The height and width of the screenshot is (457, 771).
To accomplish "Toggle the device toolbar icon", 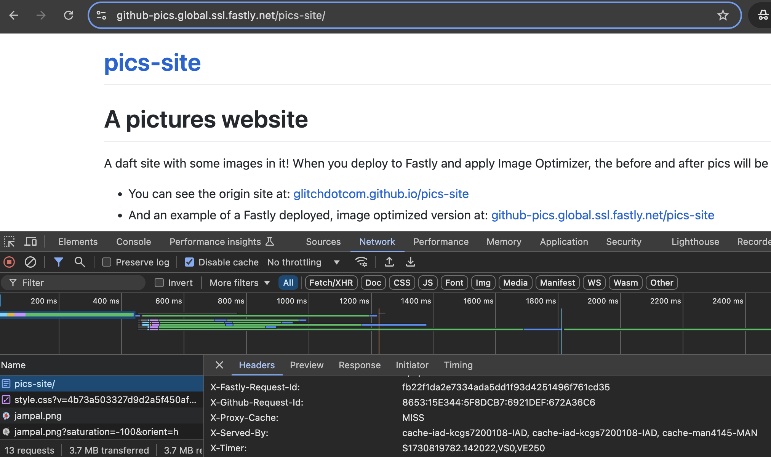I will (x=30, y=241).
